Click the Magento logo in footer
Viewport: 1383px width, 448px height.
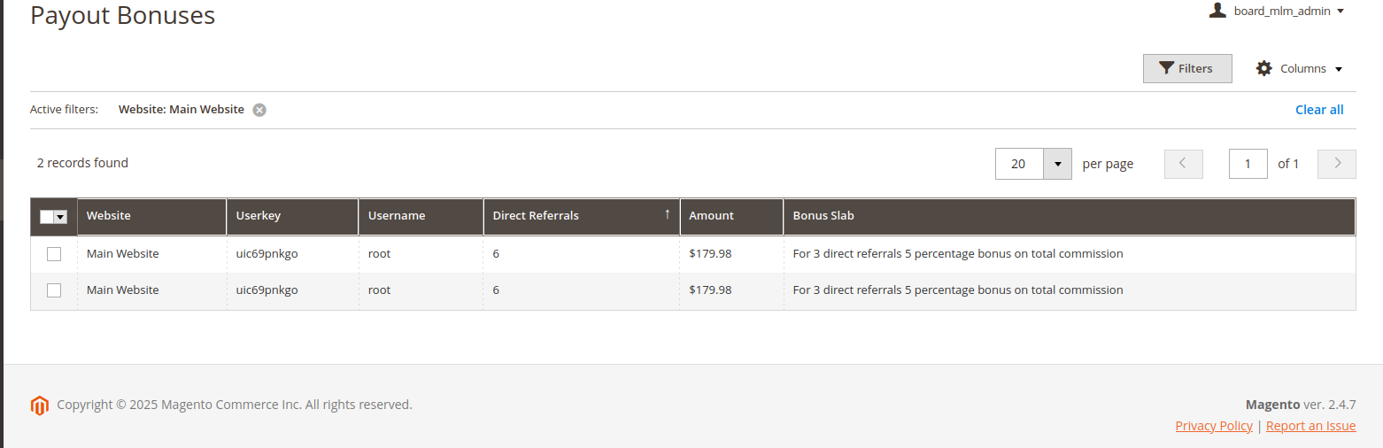point(39,406)
